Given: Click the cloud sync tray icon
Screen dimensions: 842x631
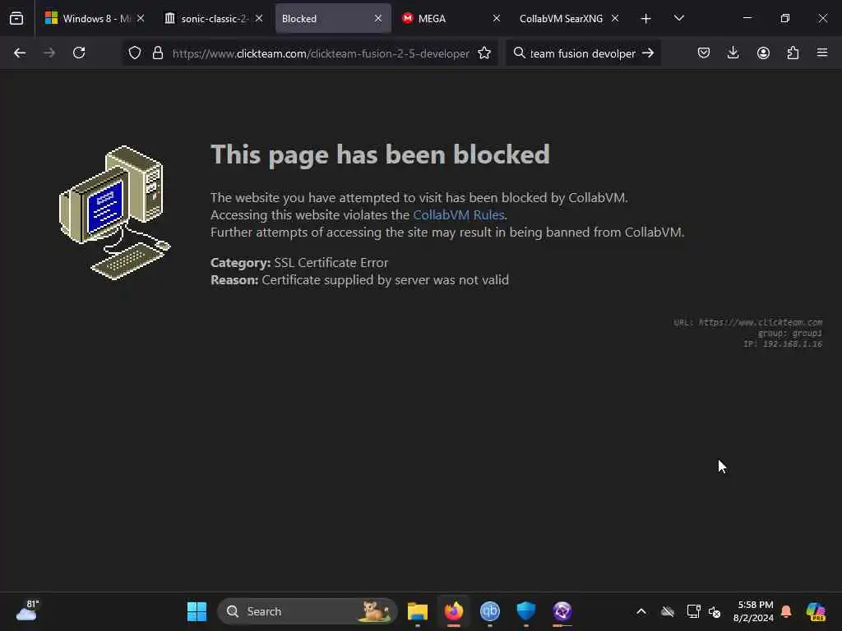Looking at the screenshot, I should [x=668, y=611].
